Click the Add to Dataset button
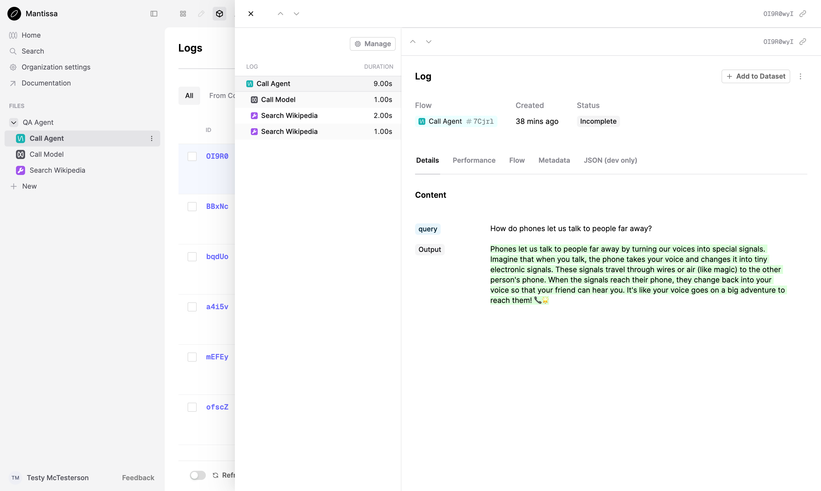Viewport: 821px width, 491px height. click(x=755, y=76)
